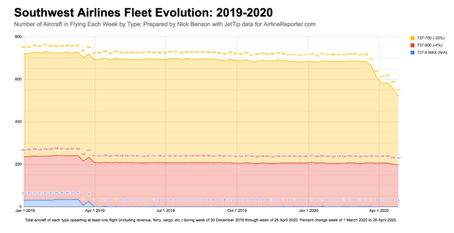This screenshot has height=233, width=454.
Task: Click the footnote text below the chart
Action: click(x=211, y=220)
